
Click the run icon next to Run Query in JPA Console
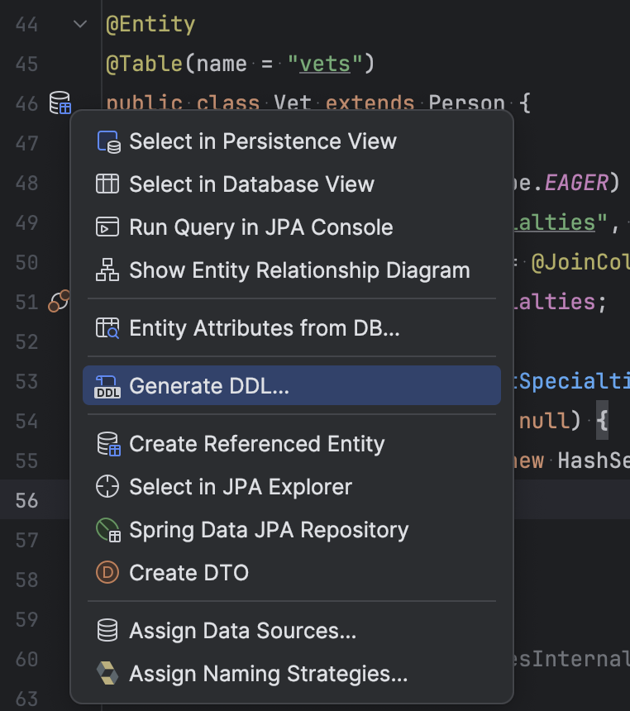pyautogui.click(x=108, y=227)
